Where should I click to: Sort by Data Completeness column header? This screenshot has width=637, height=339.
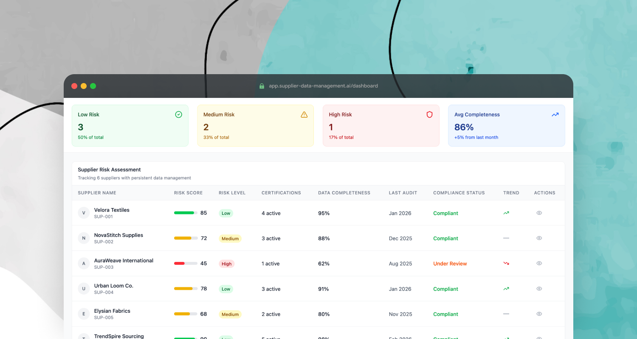coord(344,193)
